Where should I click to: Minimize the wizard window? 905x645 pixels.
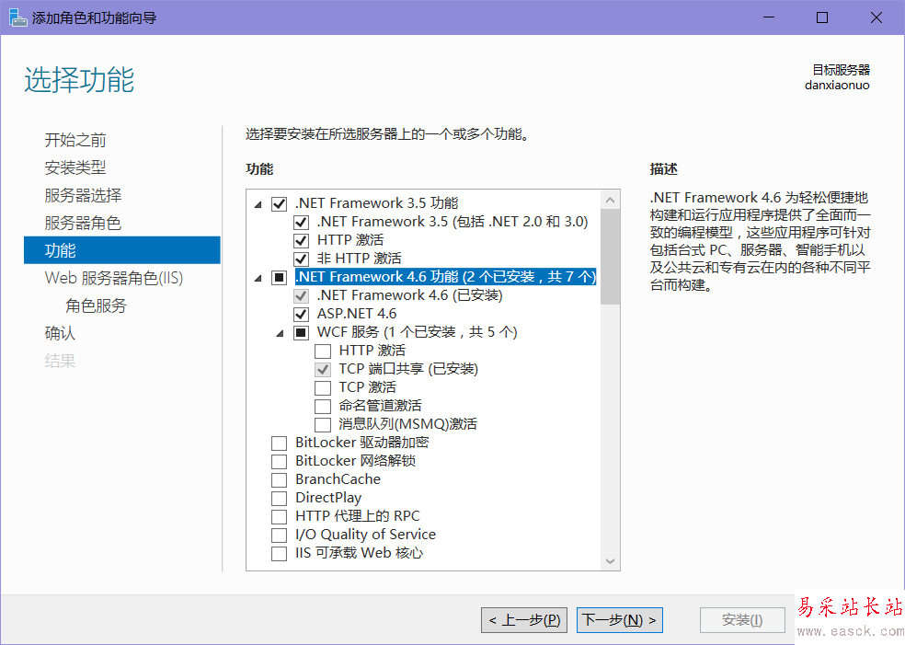769,17
